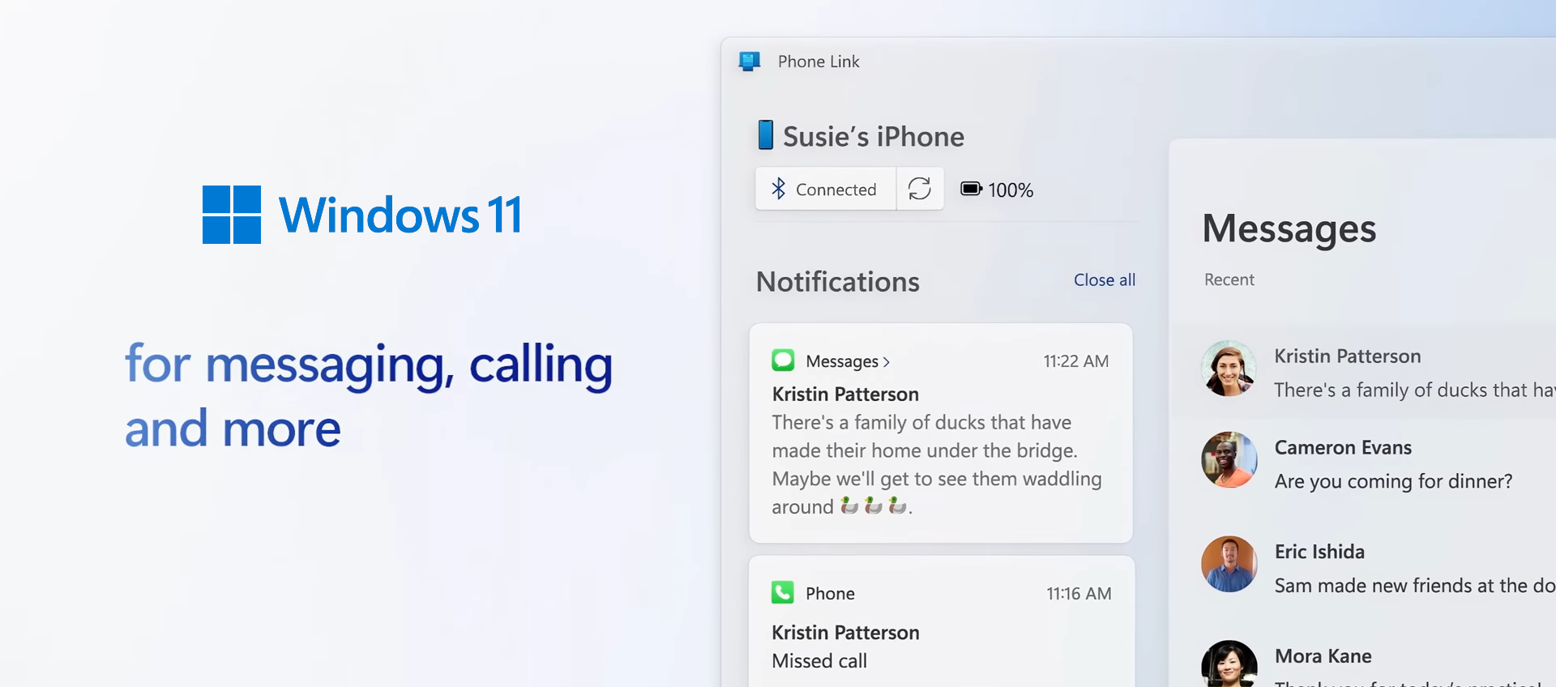This screenshot has height=687, width=1556.
Task: Click the 'Susie's iPhone' device name
Action: [x=873, y=136]
